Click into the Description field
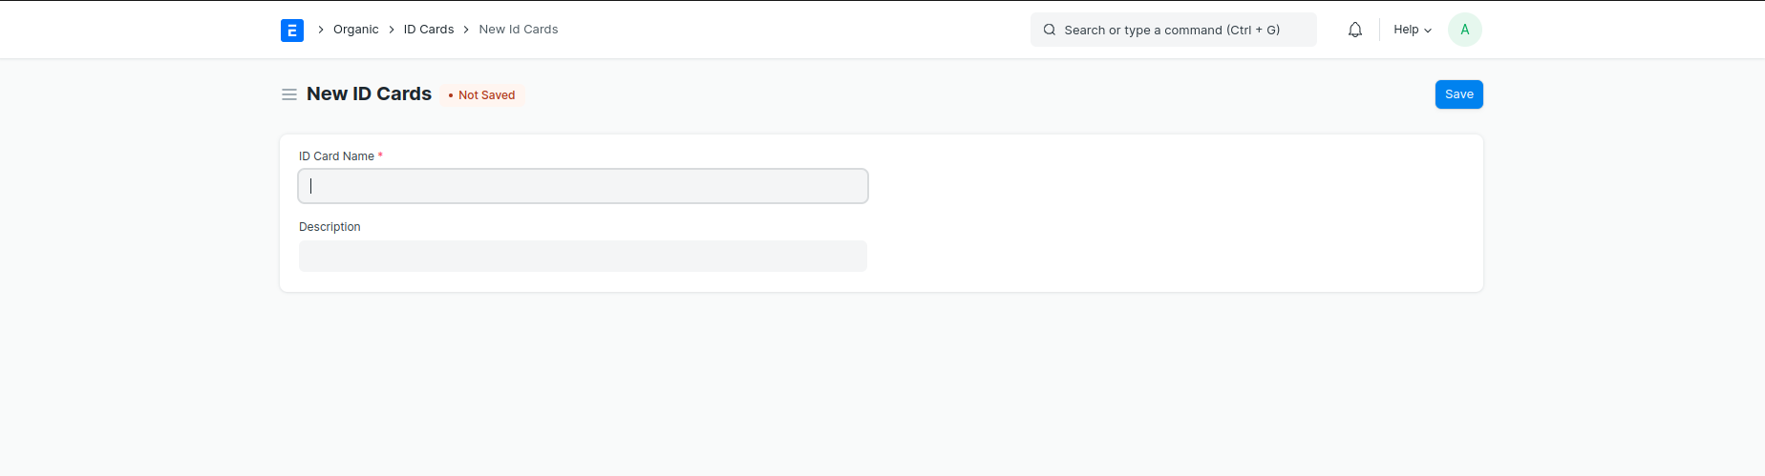Image resolution: width=1765 pixels, height=476 pixels. click(583, 256)
